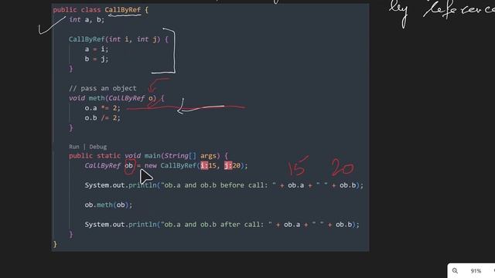Click the variable 'ob' in object creation line
This screenshot has height=278, width=495.
pyautogui.click(x=129, y=165)
